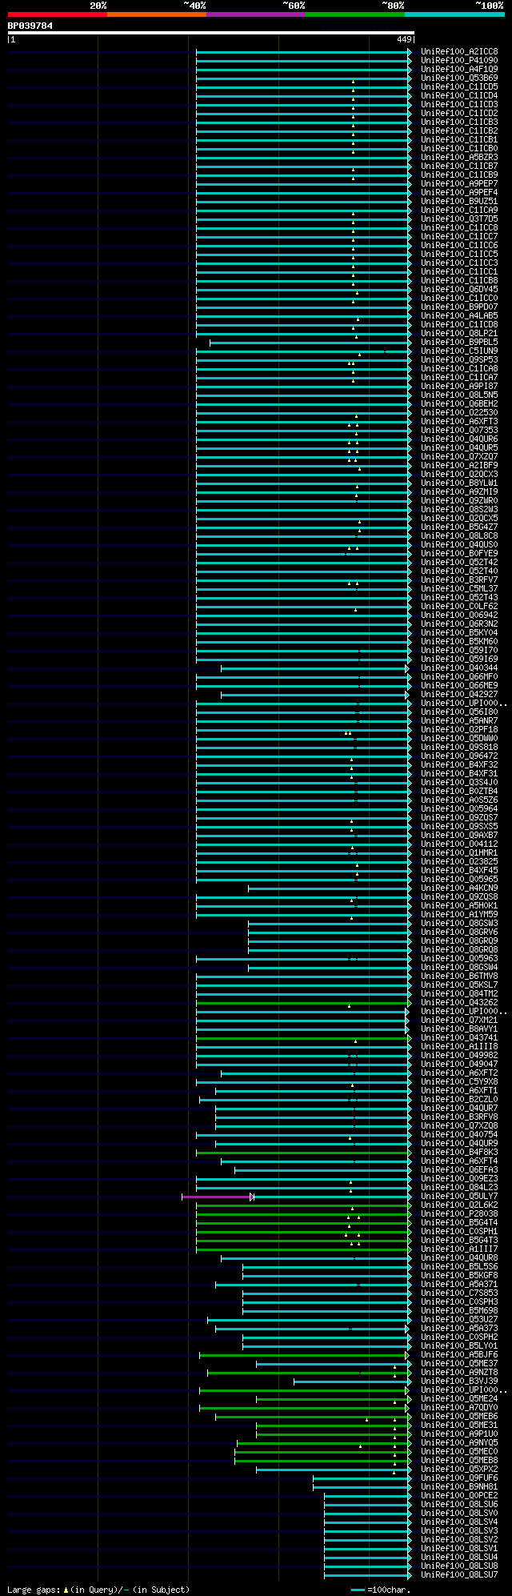The image size is (512, 1596).
Task: Click the white query sequence bar
Action: 211,33
